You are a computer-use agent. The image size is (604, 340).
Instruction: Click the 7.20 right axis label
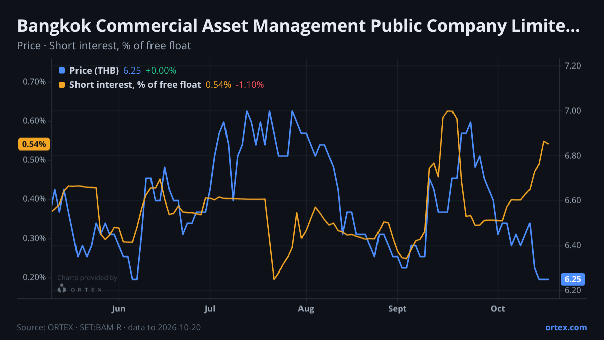(573, 66)
